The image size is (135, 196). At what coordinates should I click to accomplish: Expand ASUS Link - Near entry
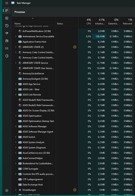click(x=16, y=89)
